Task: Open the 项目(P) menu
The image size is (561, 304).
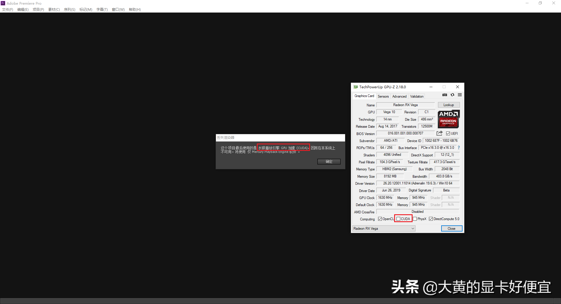Action: click(38, 10)
